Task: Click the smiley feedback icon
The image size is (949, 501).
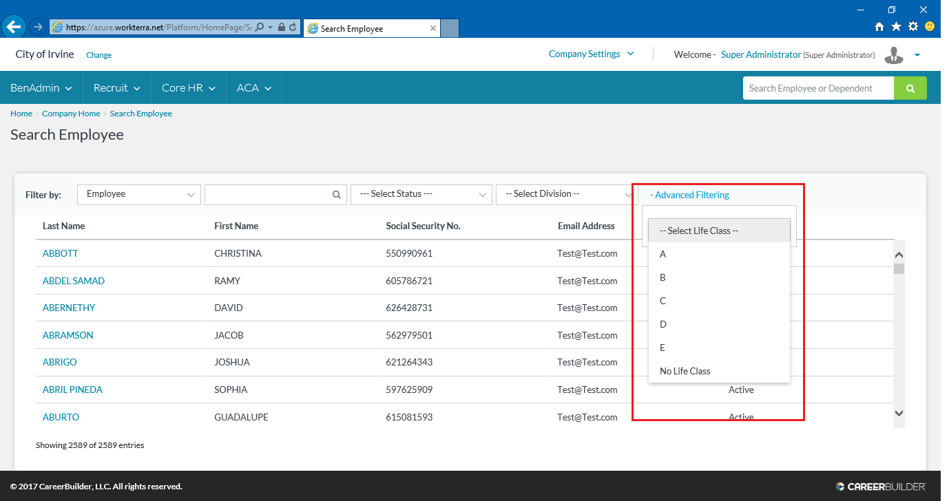Action: click(930, 27)
